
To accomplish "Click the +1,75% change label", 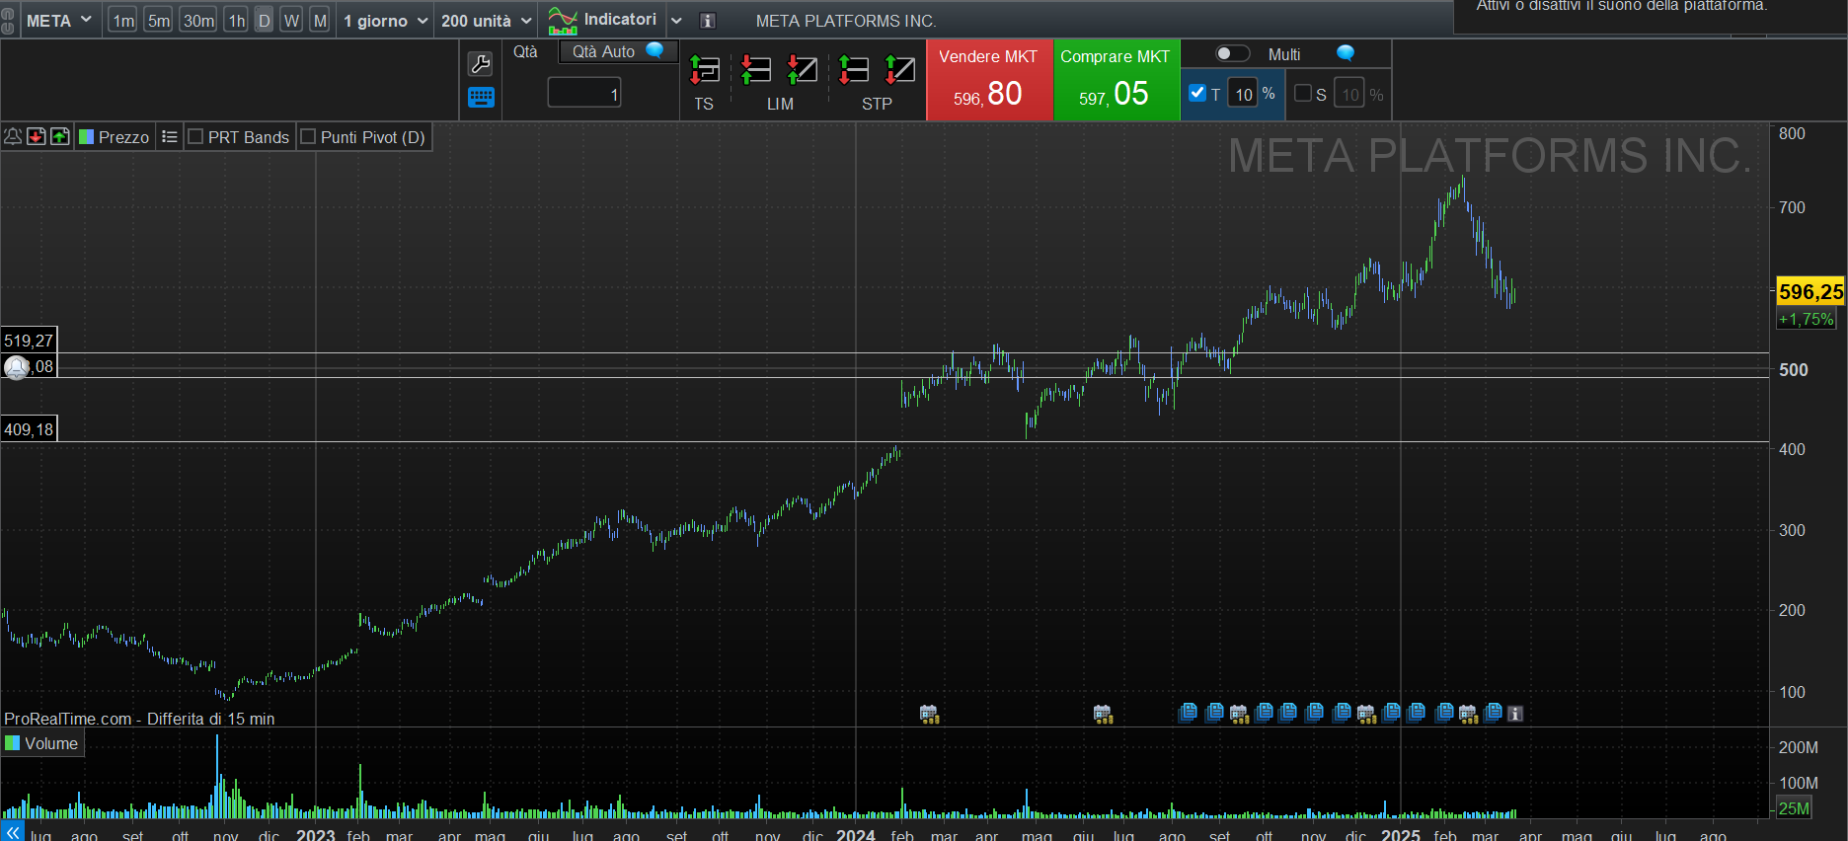I will tap(1806, 319).
